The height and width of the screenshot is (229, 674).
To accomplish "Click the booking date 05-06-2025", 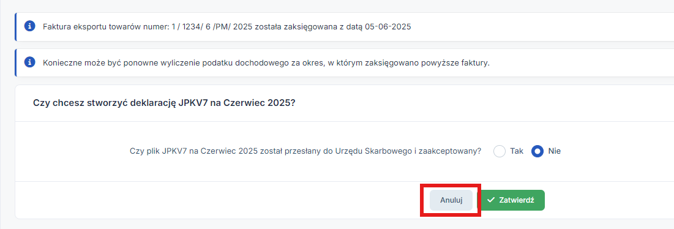I will click(388, 27).
